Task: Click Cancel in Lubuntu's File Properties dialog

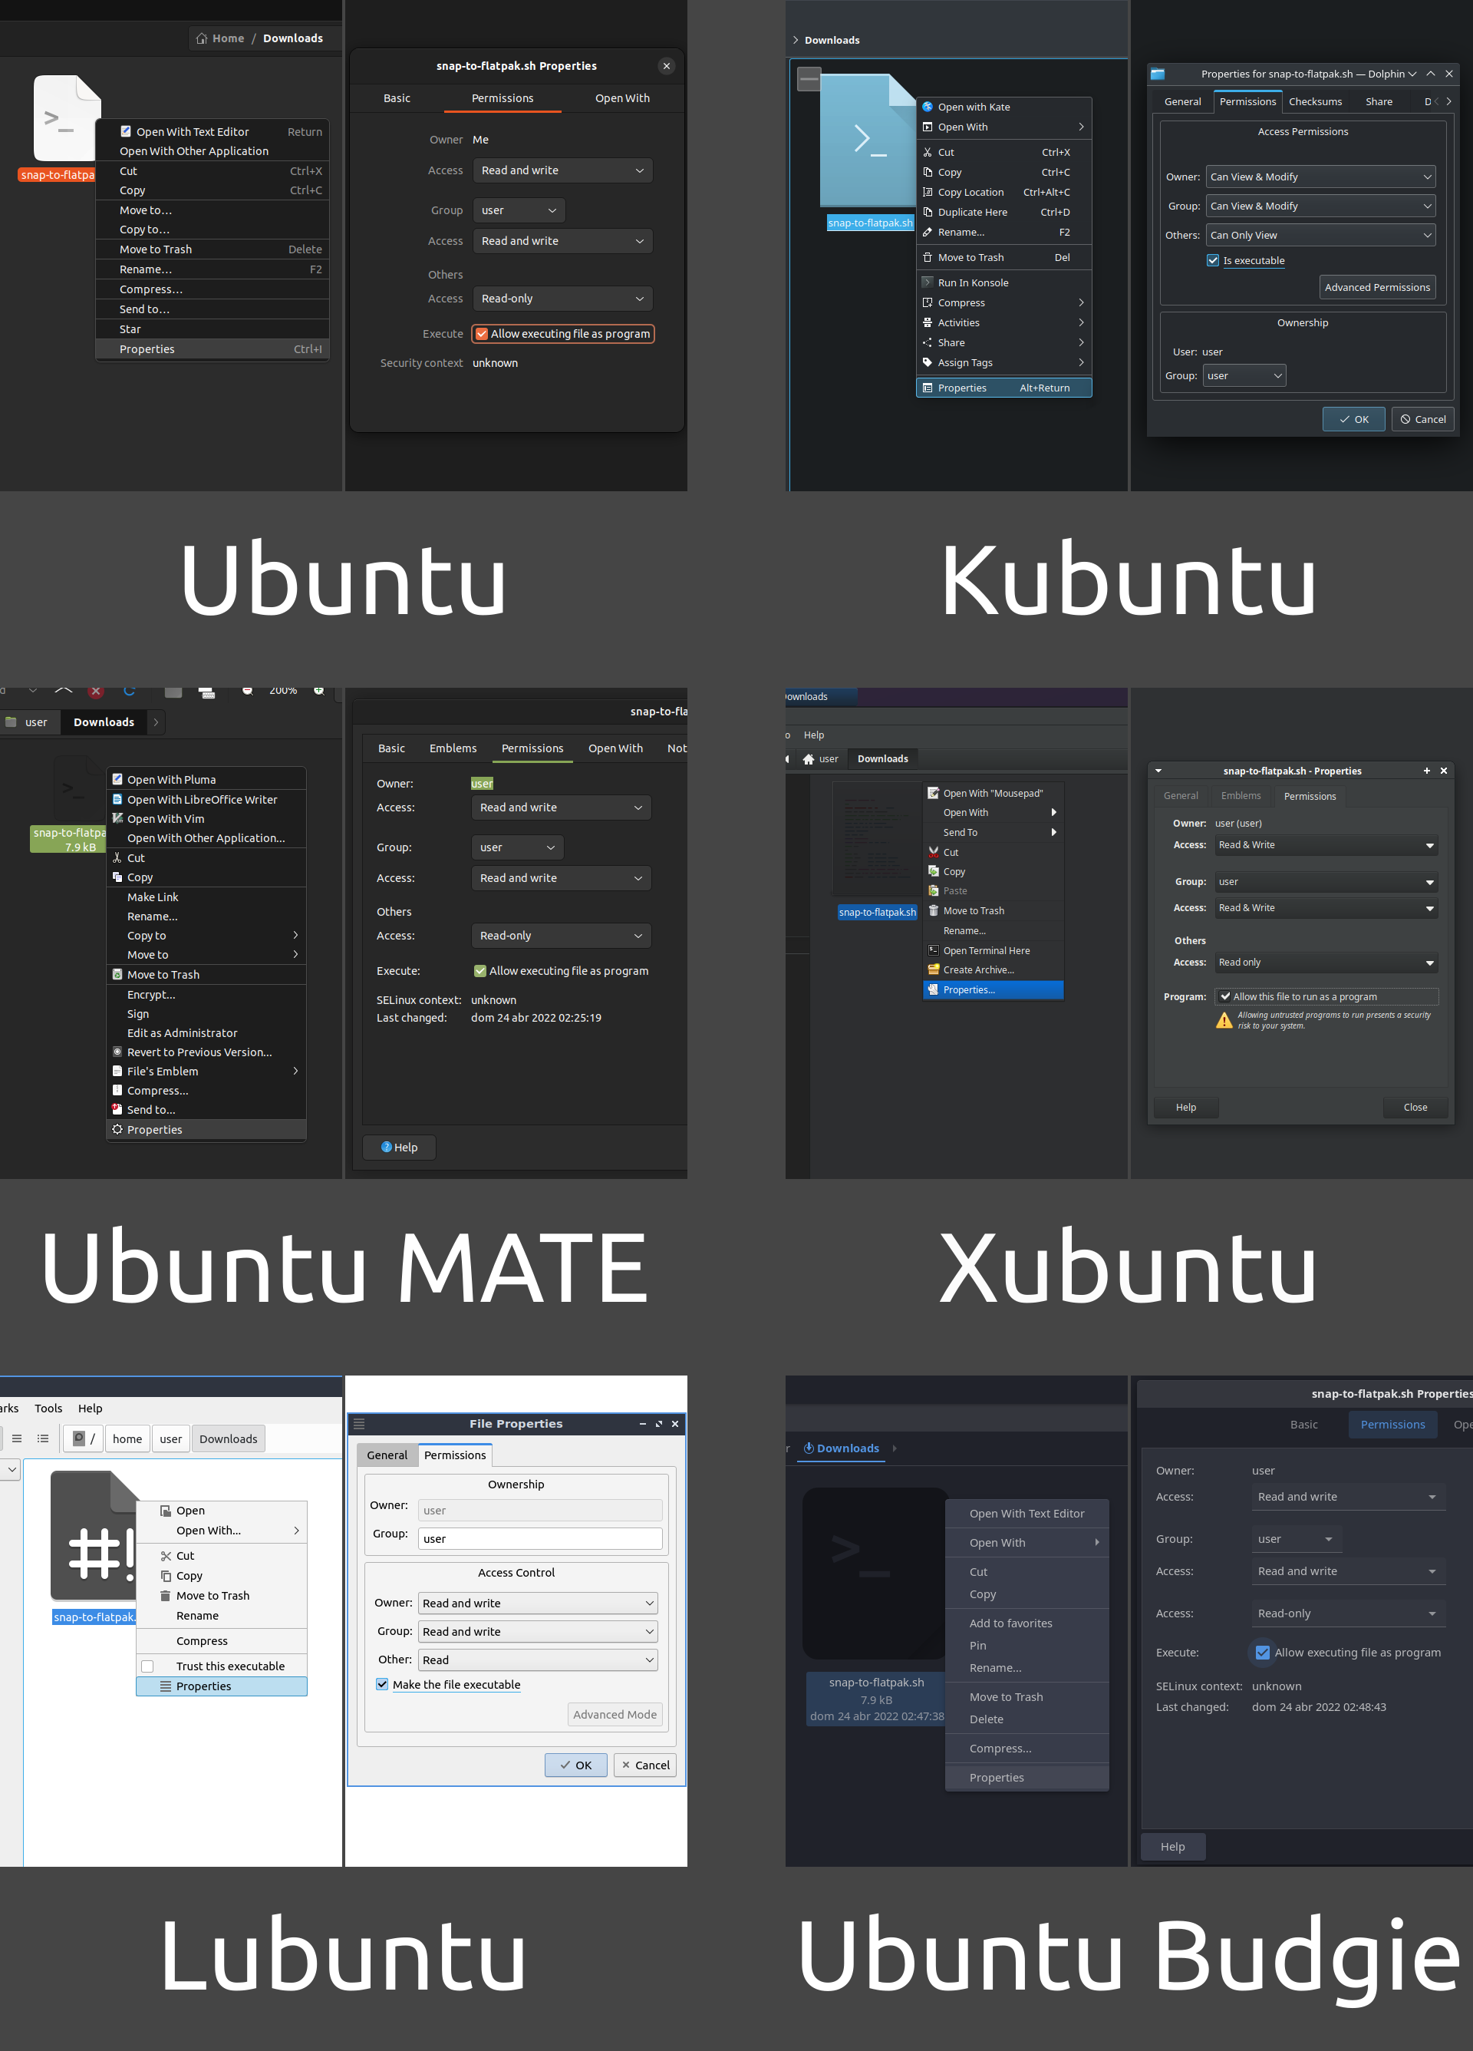Action: [645, 1765]
